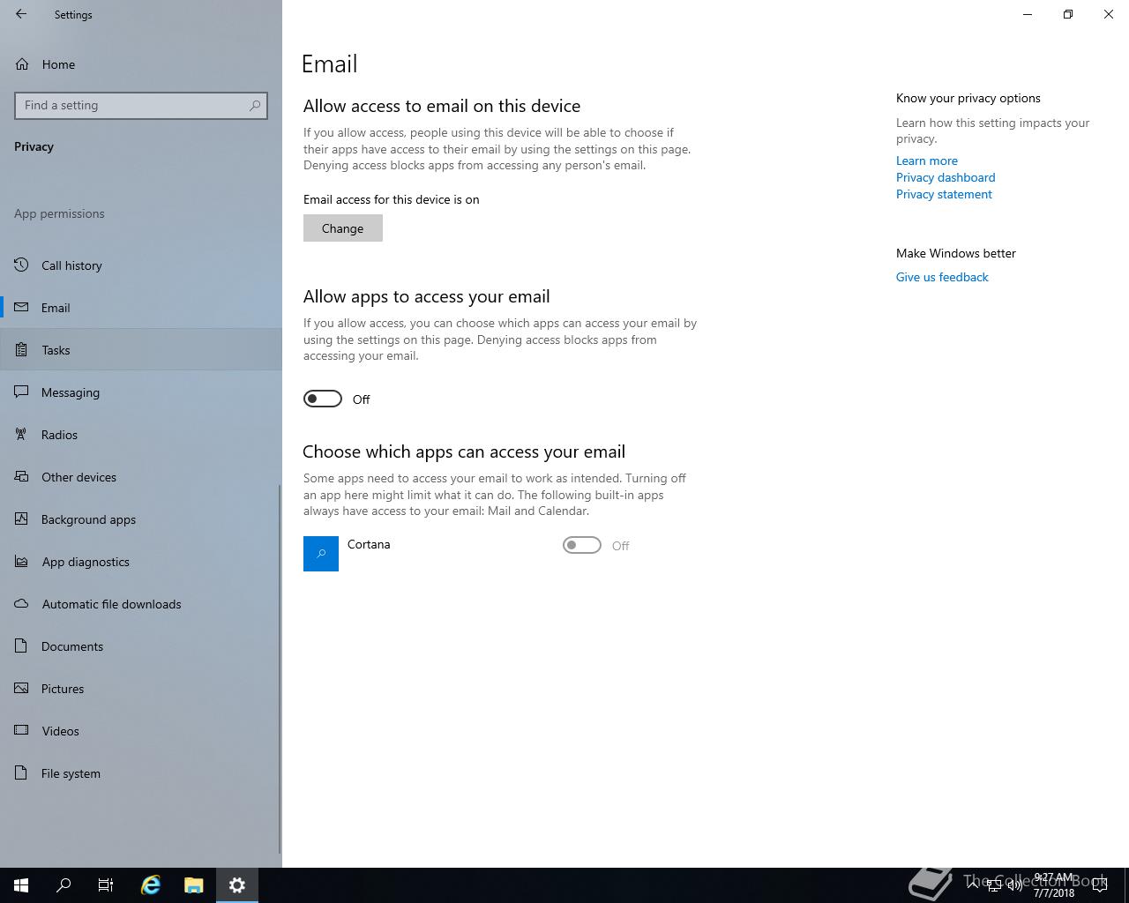
Task: Click the Email page heading
Action: point(330,63)
